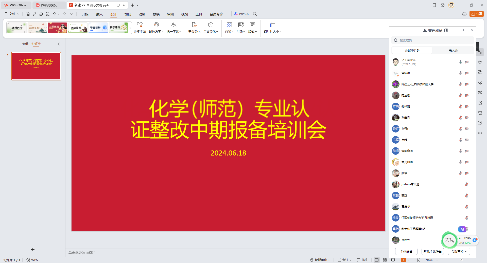Toggle camera for 范丛斌

(x=467, y=95)
